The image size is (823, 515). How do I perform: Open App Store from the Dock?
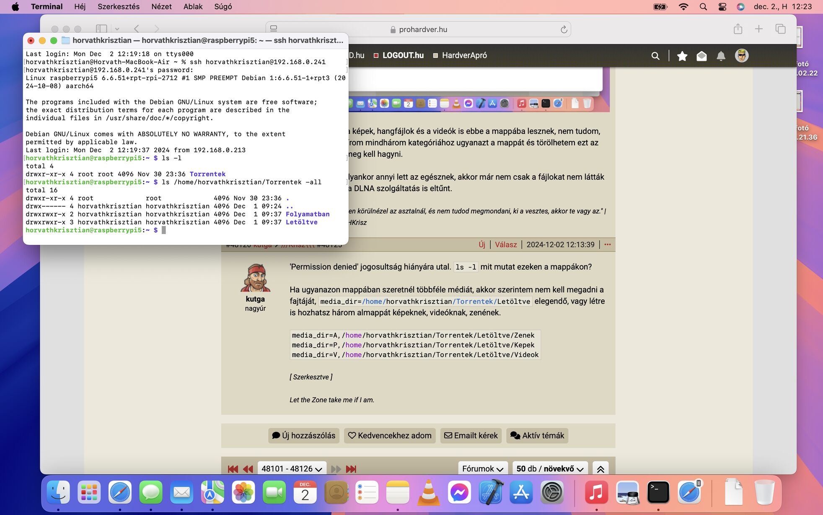[x=521, y=492]
